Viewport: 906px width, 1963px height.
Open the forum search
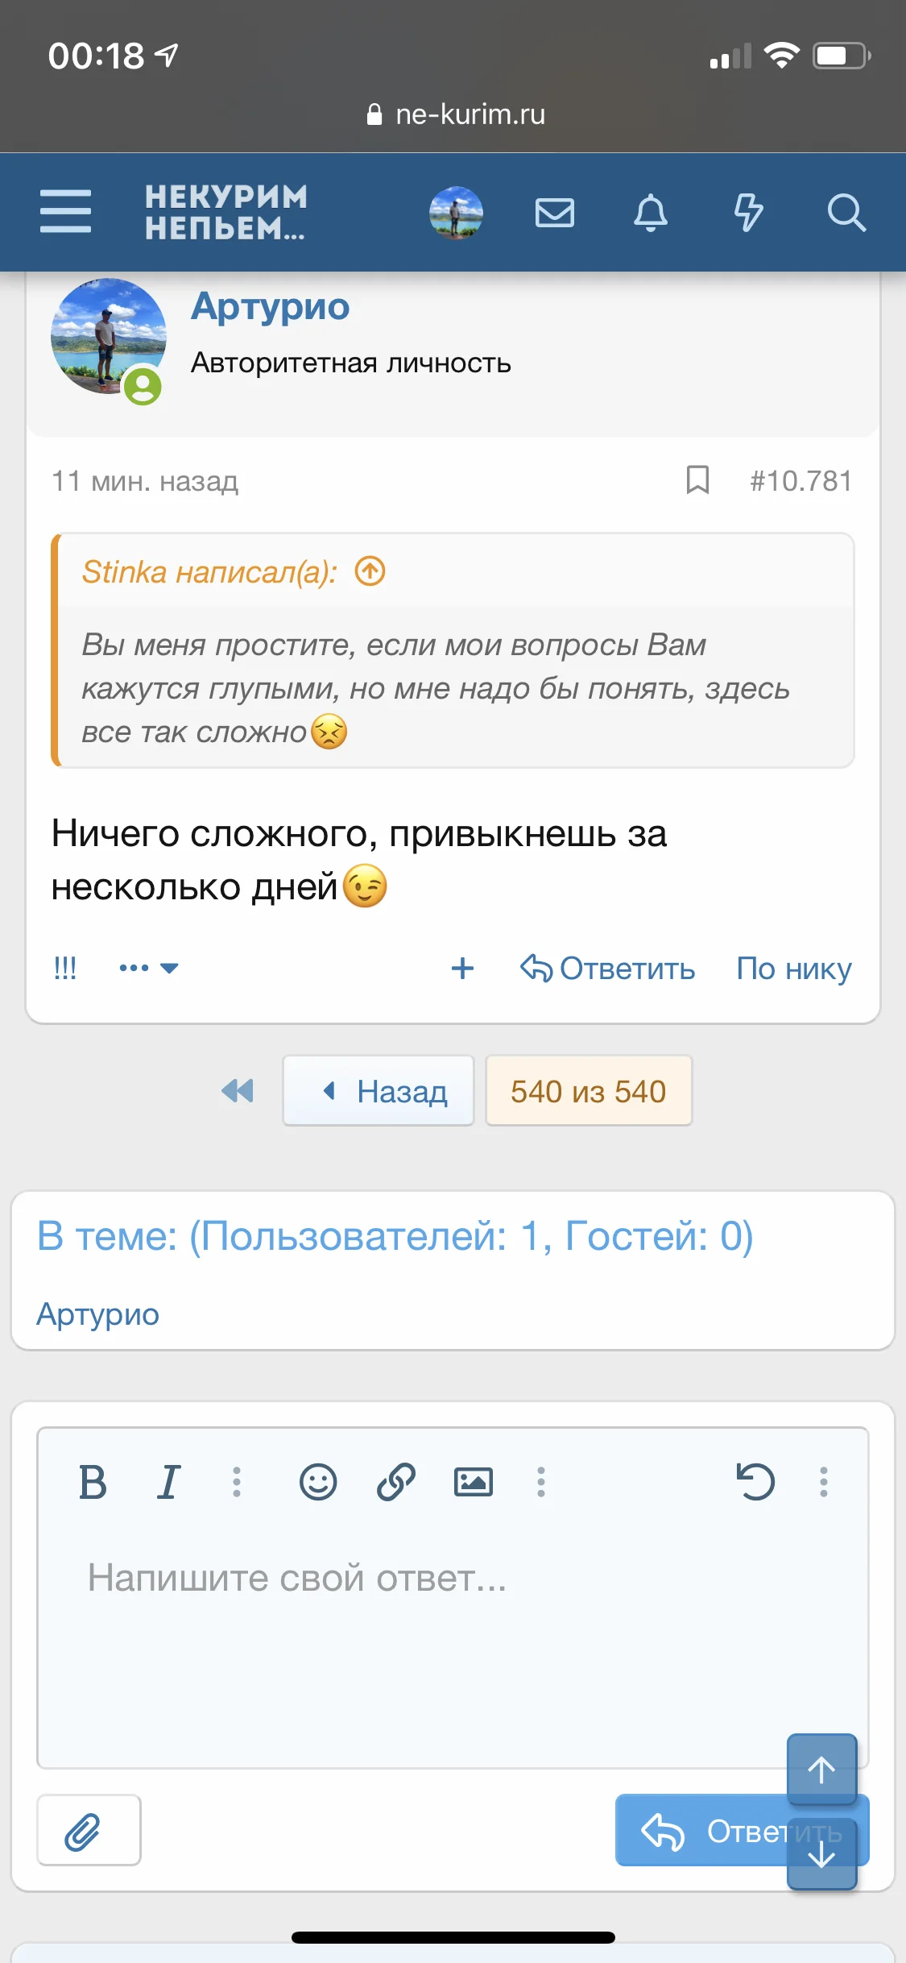pyautogui.click(x=846, y=213)
